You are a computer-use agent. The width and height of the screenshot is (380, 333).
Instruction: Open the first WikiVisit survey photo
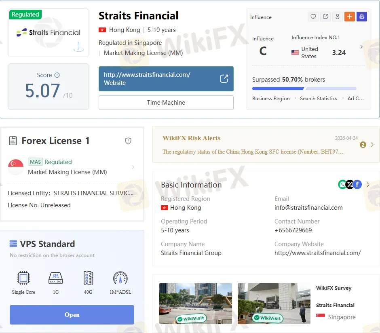[196, 303]
